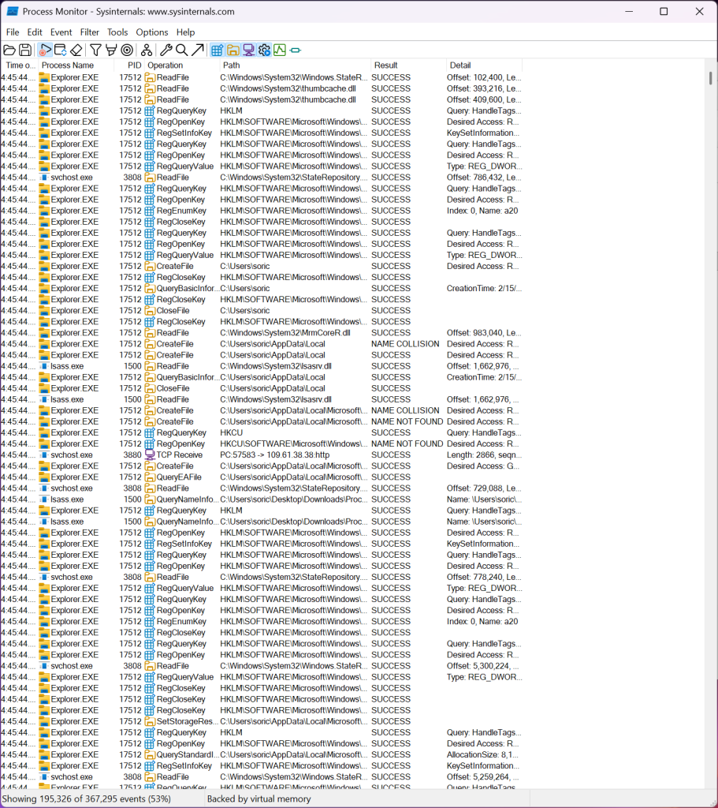Click the Open file toolbar icon

(9, 50)
